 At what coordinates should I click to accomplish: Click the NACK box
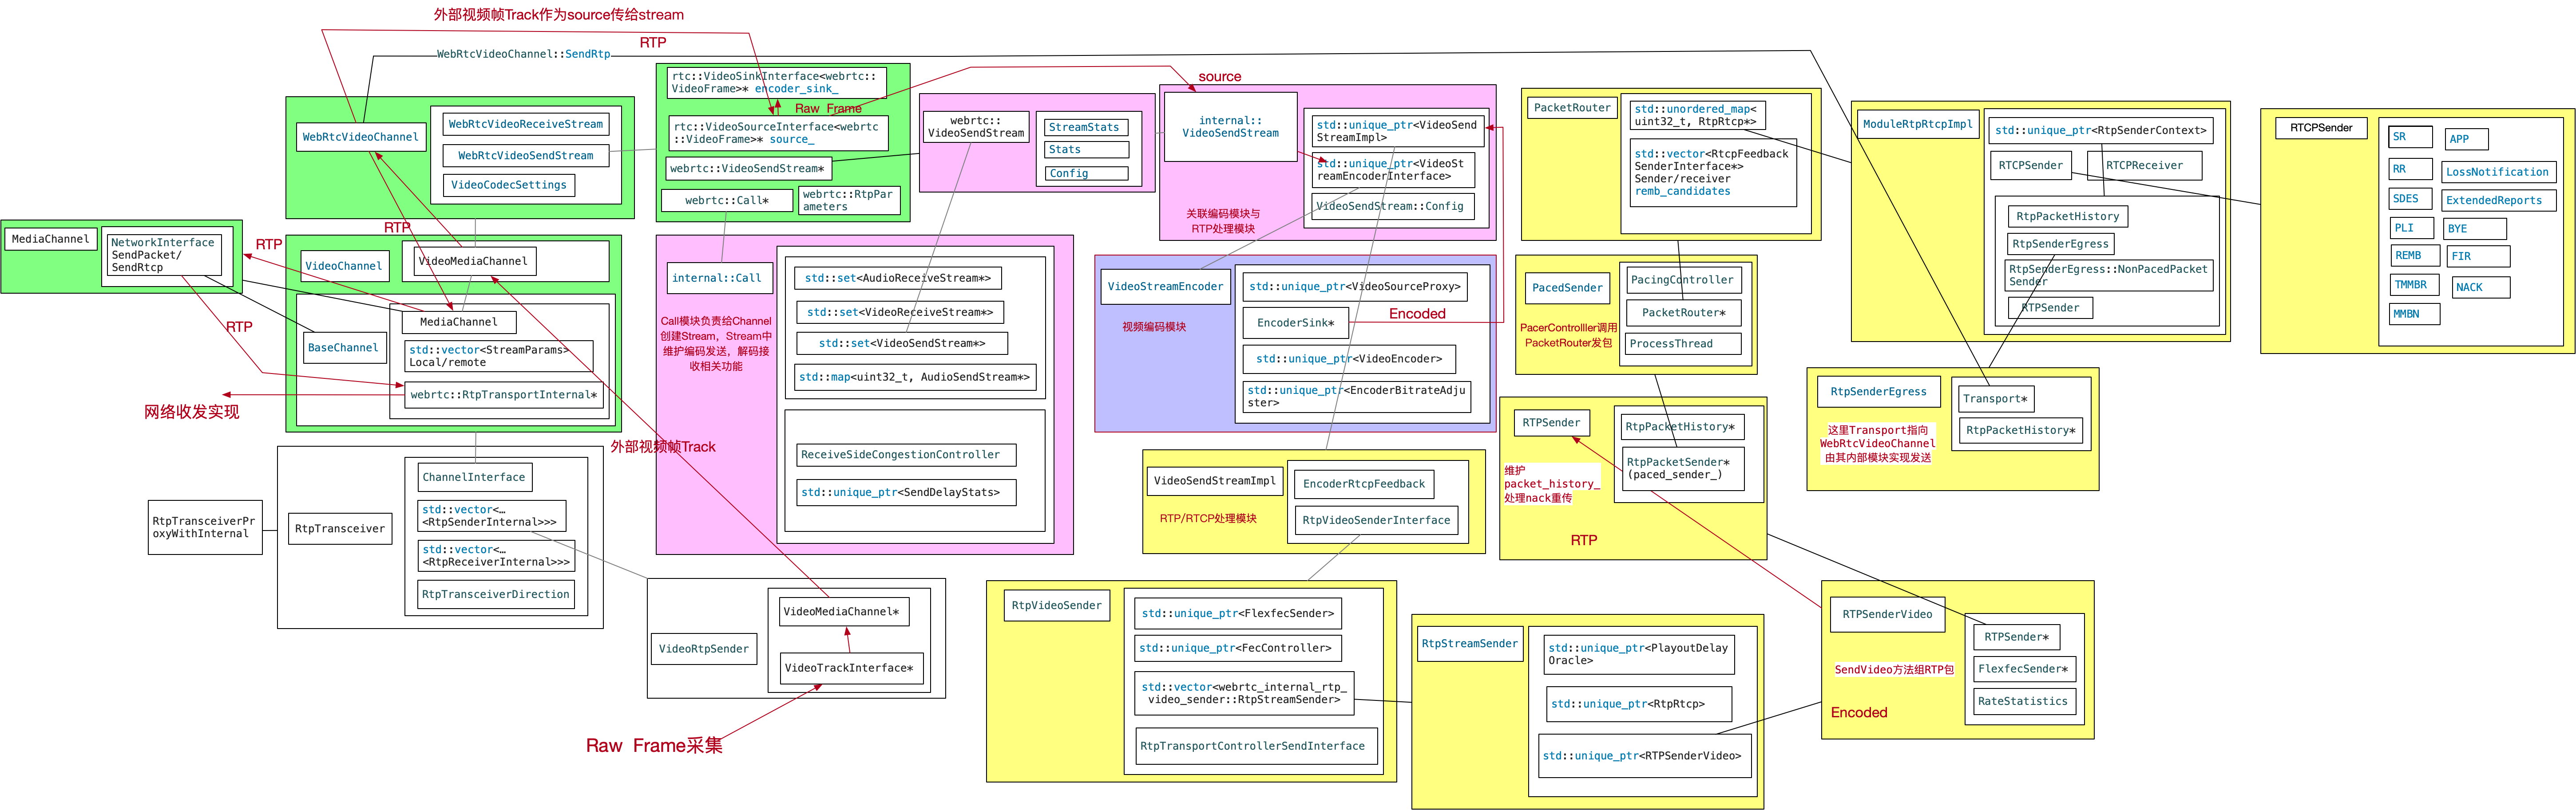2481,287
